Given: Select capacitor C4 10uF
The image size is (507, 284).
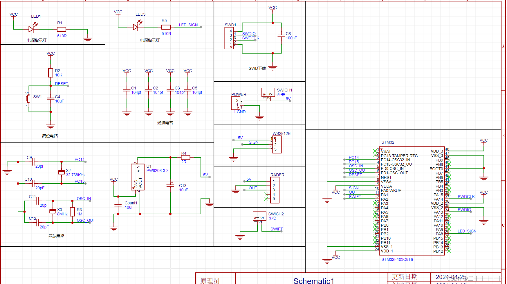Looking at the screenshot, I should 50,99.
